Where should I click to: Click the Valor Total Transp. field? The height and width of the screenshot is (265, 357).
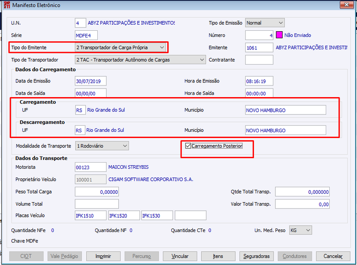tap(303, 204)
